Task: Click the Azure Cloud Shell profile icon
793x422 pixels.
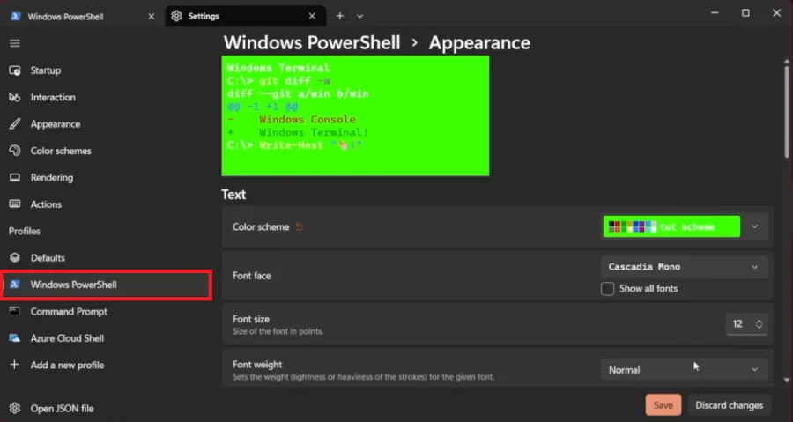Action: (x=15, y=338)
